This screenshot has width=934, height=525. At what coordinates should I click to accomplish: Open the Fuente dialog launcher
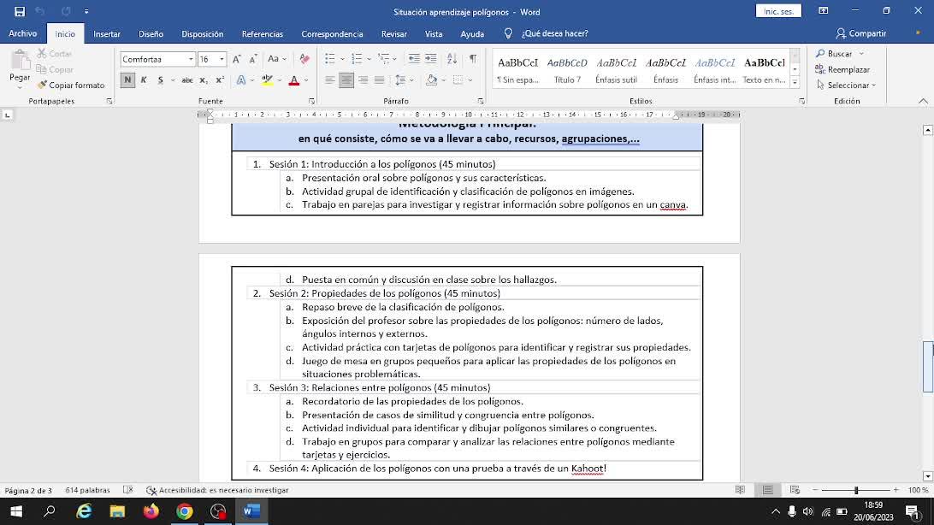[x=311, y=102]
